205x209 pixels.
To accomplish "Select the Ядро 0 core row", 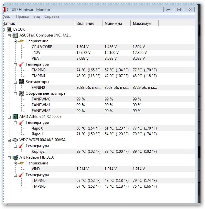I will [x=113, y=128].
